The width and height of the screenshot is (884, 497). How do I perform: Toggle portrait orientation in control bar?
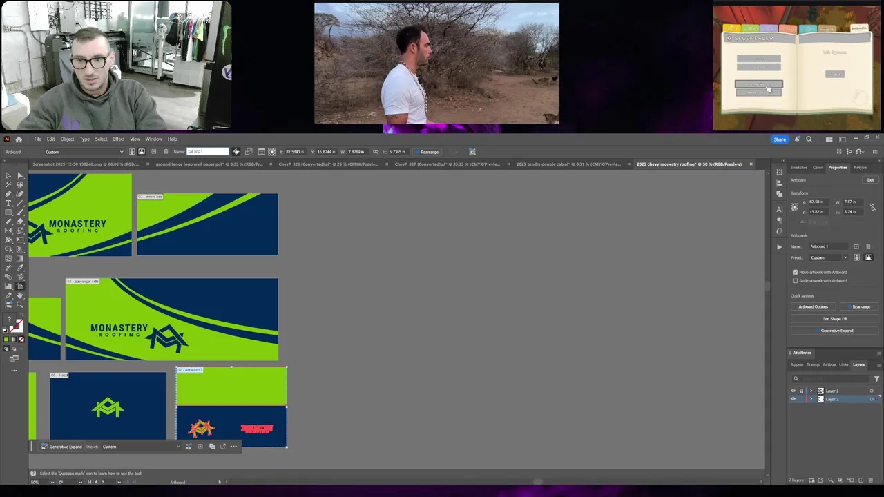[132, 152]
